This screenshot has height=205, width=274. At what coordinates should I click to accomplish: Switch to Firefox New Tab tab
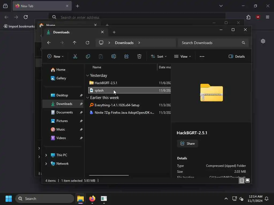(x=42, y=6)
